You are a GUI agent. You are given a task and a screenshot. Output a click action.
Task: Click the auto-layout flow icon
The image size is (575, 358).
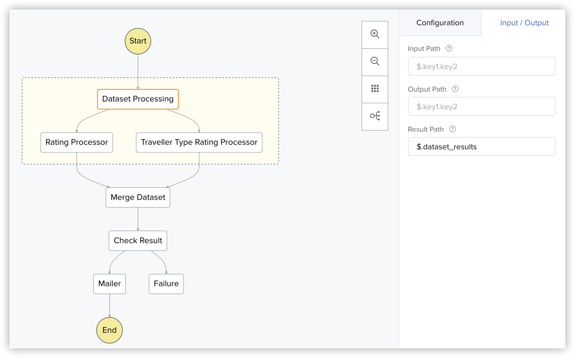click(x=375, y=116)
